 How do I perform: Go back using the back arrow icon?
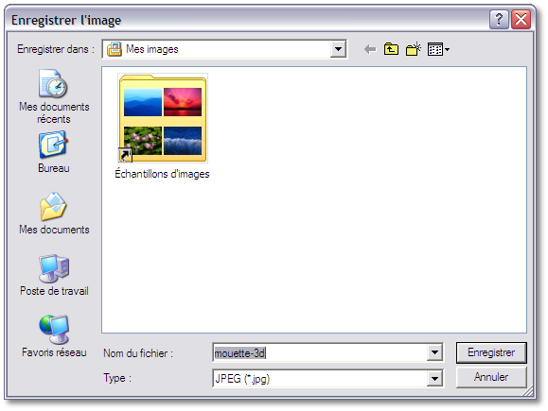(370, 49)
